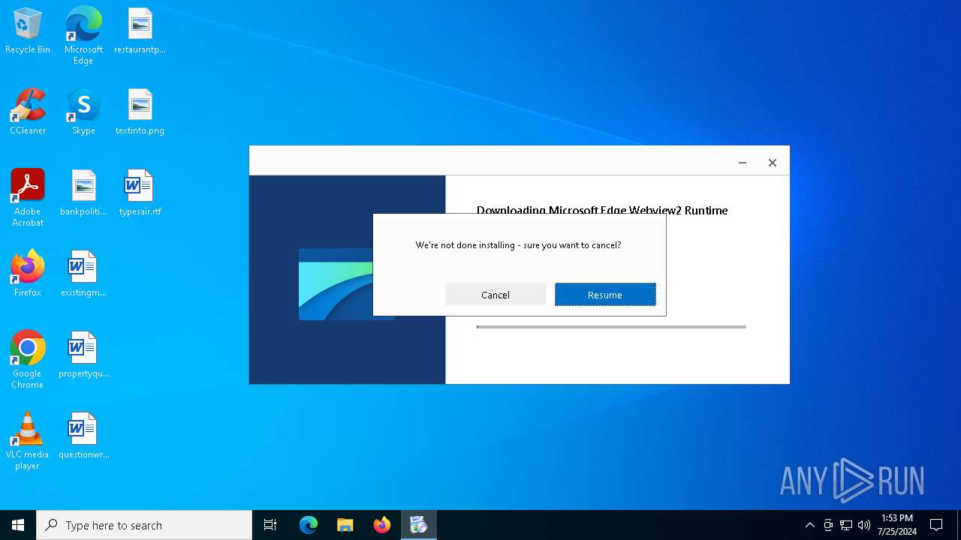Image resolution: width=961 pixels, height=540 pixels.
Task: Select the restaurantp... image file on desktop
Action: coord(140,31)
